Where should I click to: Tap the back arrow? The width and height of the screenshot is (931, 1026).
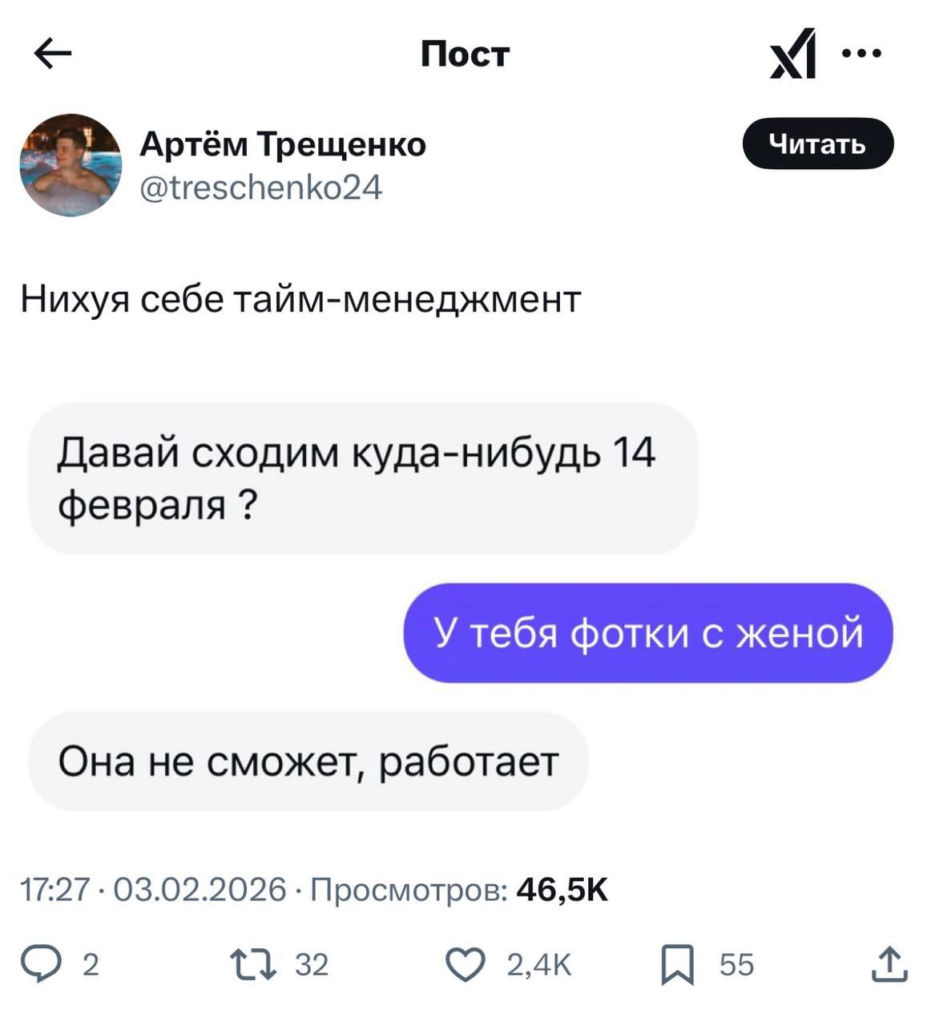(53, 55)
